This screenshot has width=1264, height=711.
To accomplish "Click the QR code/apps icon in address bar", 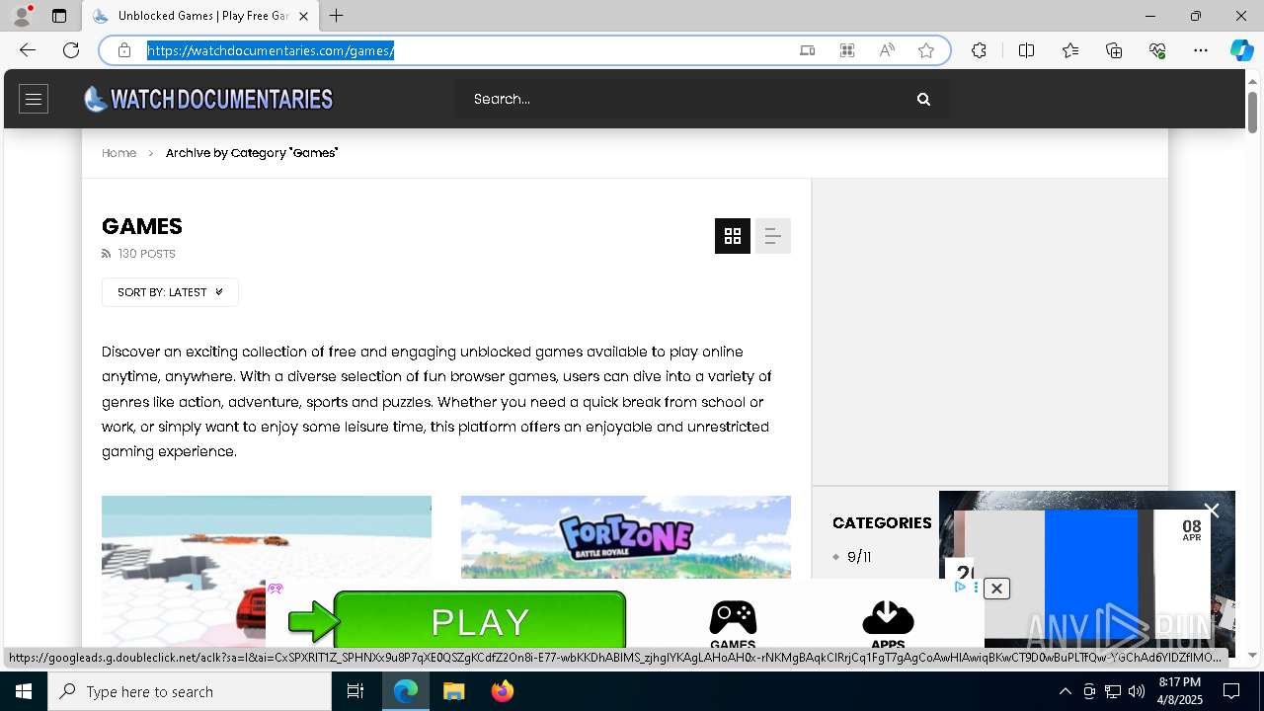I will click(x=847, y=50).
